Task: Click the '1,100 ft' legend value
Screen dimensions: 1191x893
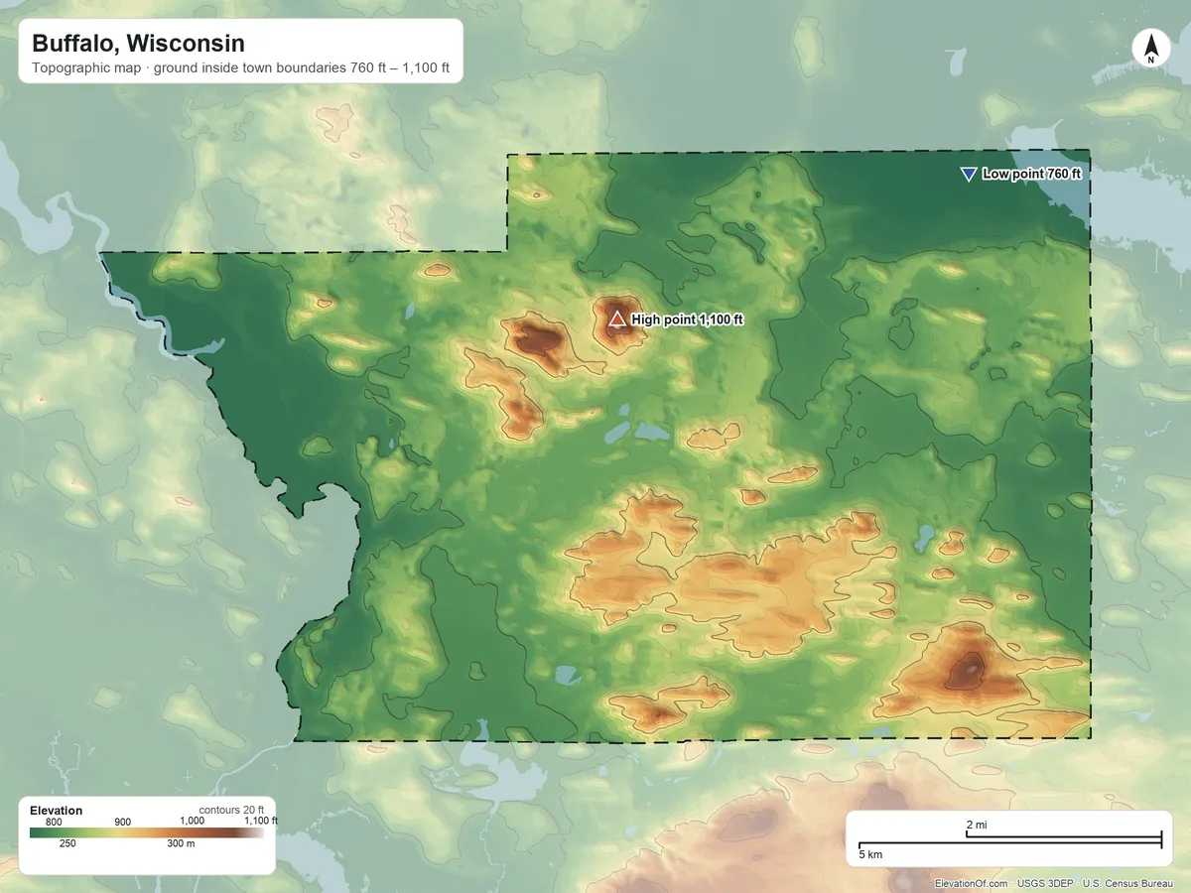Action: (x=261, y=822)
